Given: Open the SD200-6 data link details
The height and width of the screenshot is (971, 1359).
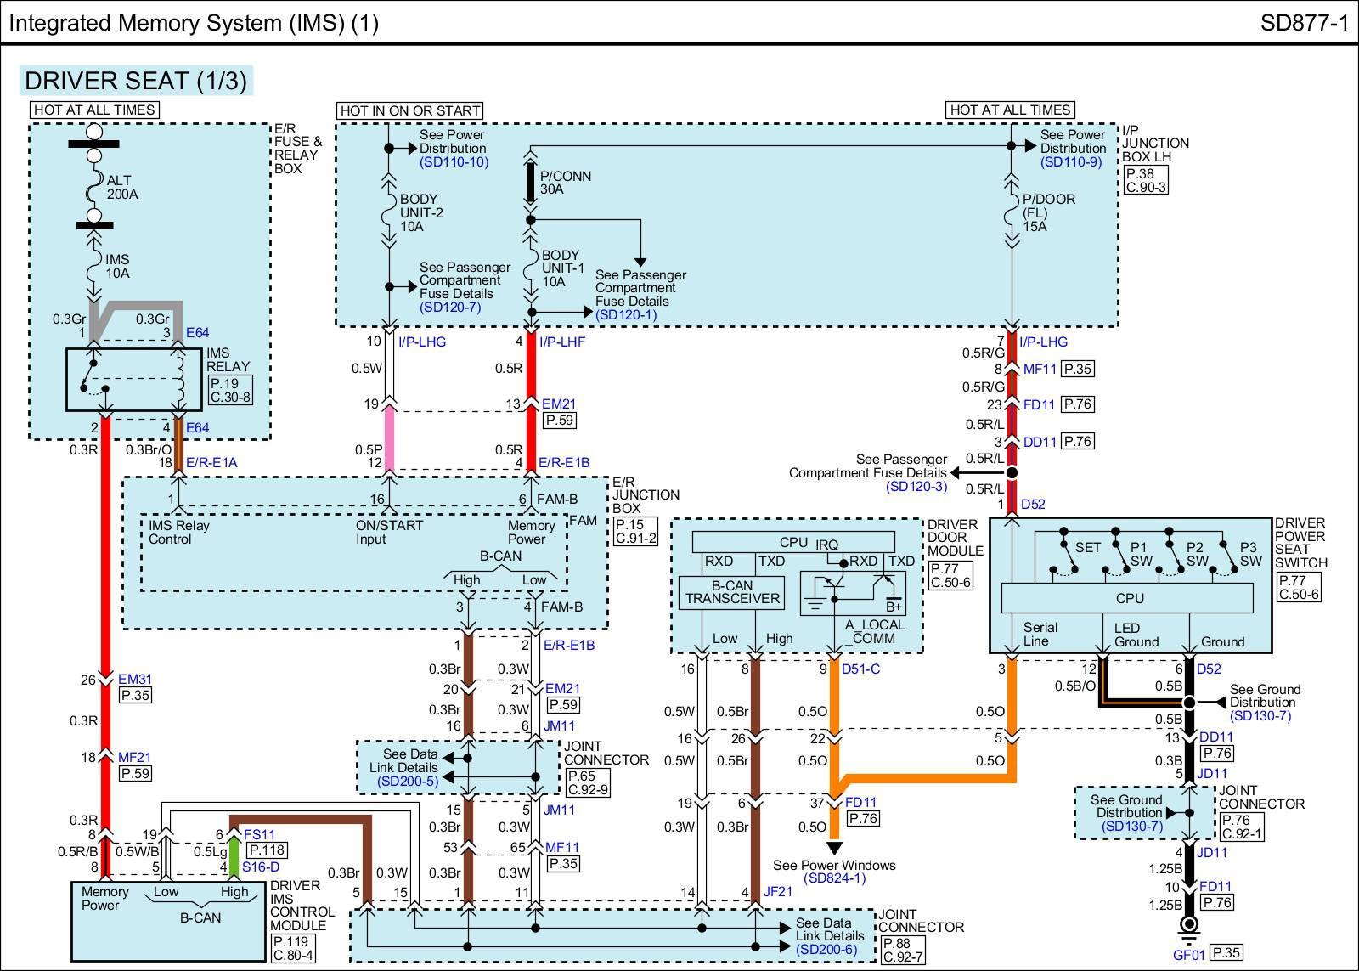Looking at the screenshot, I should [x=826, y=949].
